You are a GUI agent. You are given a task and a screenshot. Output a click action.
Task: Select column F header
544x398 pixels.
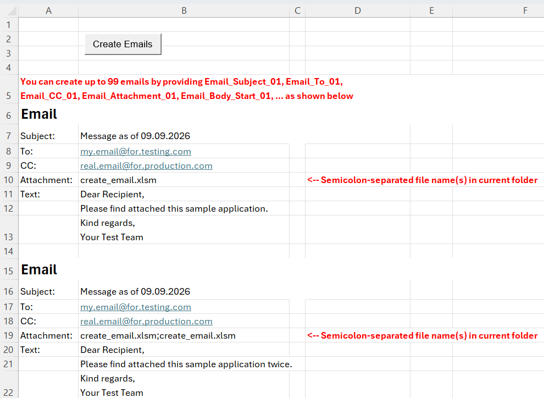coord(498,11)
